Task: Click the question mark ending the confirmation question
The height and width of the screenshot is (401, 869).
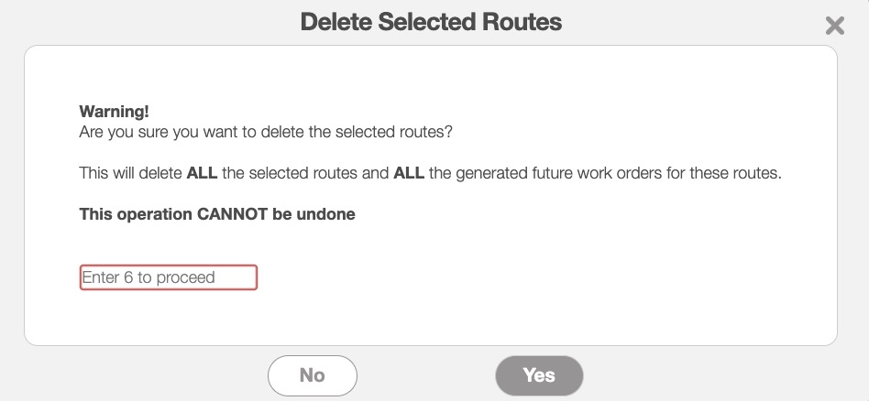Action: (x=449, y=132)
